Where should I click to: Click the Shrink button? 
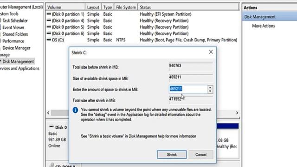click(172, 154)
